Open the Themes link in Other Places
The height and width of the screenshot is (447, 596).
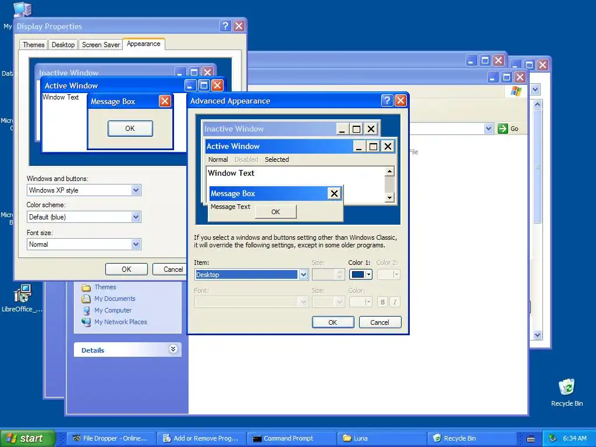[x=105, y=288]
